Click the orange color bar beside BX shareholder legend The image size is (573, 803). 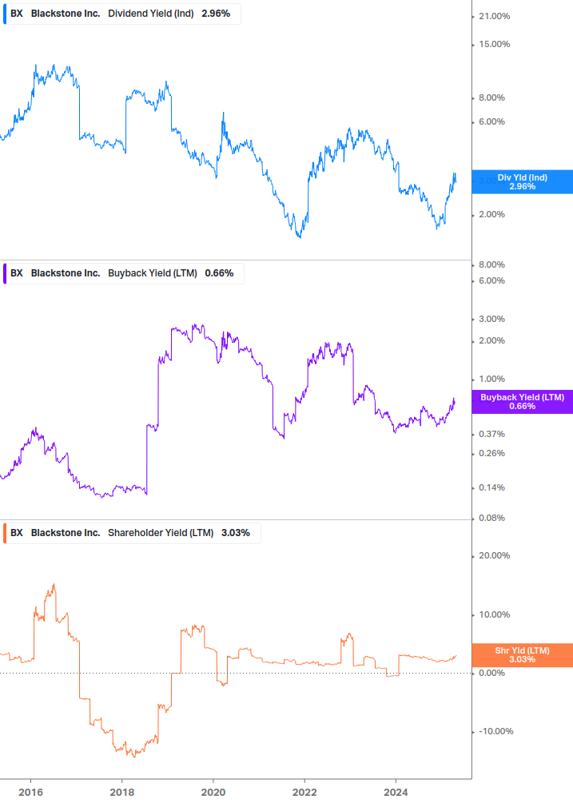click(5, 533)
